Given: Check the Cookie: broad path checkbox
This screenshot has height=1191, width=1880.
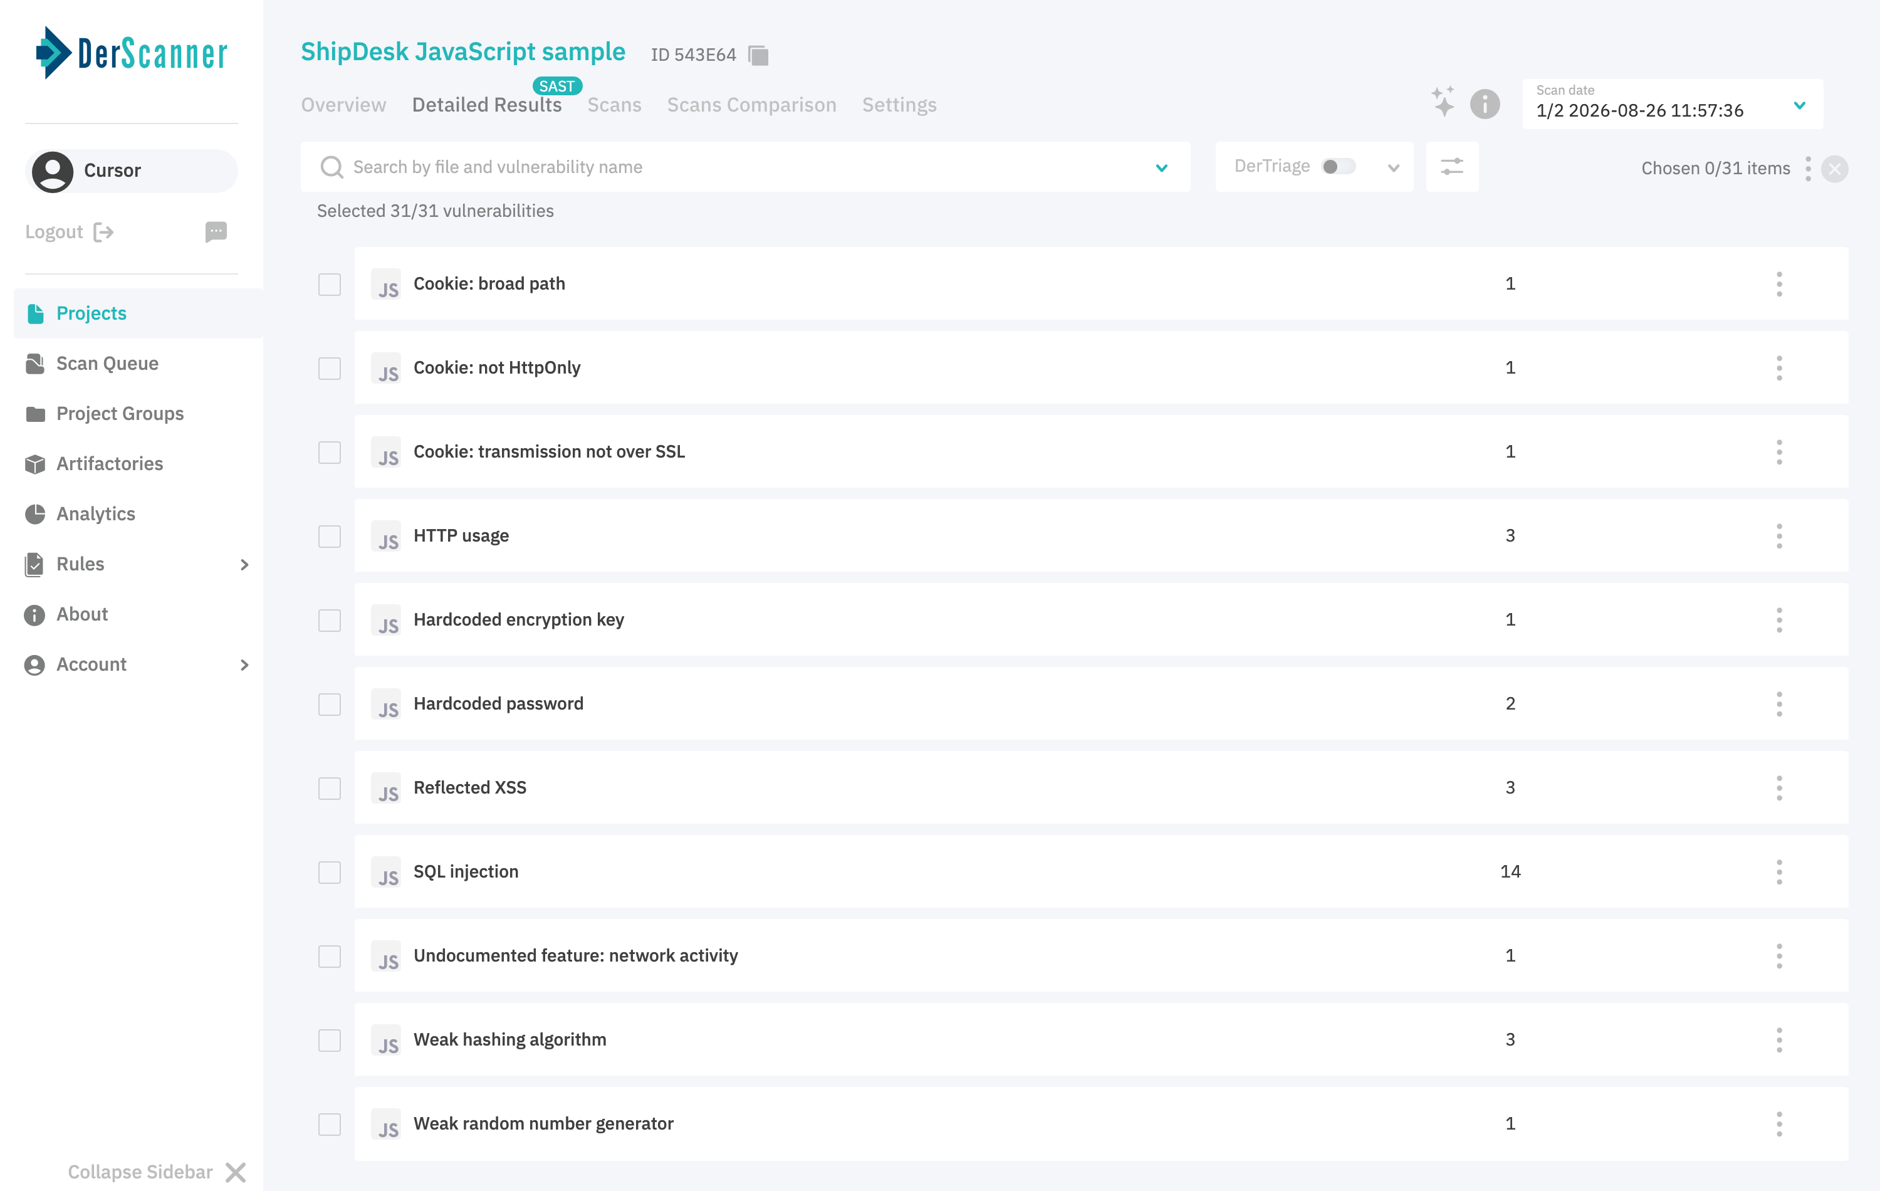Looking at the screenshot, I should coord(330,285).
